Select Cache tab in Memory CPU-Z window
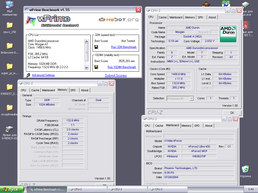The width and height of the screenshot is (258, 193). click(x=35, y=90)
